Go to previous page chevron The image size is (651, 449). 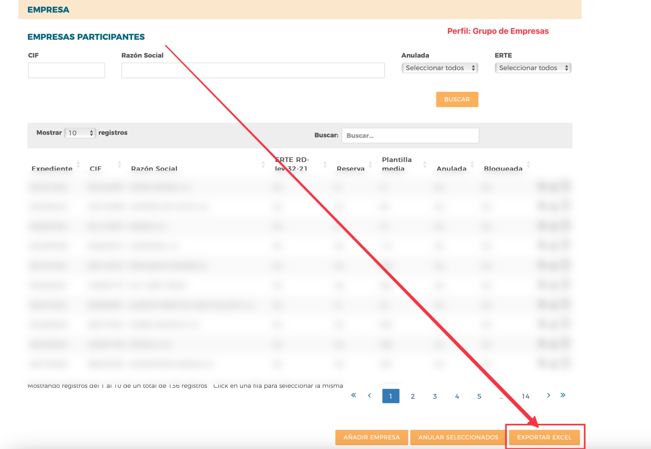click(370, 395)
